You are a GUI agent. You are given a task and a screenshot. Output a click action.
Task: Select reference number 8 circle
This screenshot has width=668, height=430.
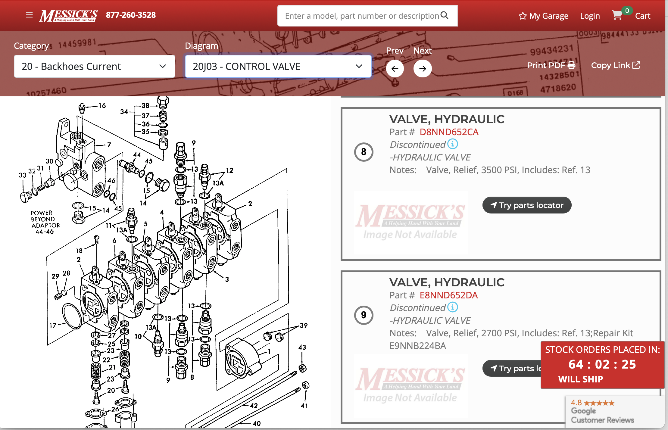point(364,152)
